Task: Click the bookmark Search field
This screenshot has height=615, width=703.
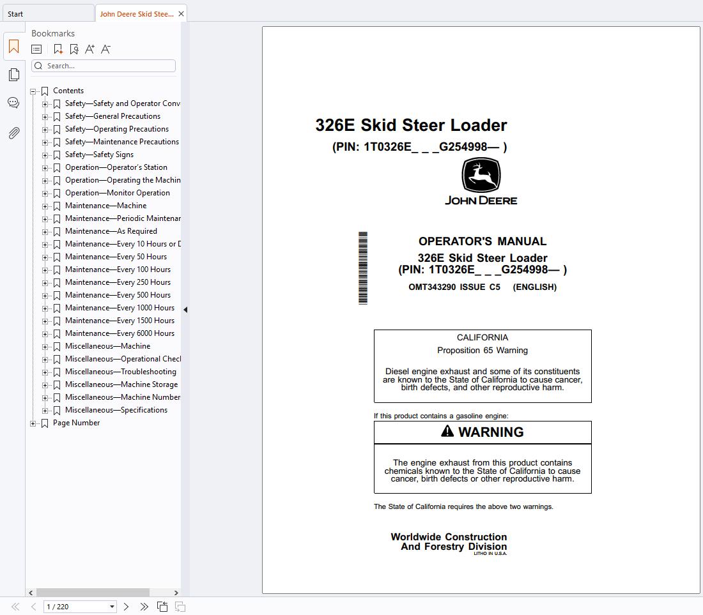Action: [x=104, y=66]
